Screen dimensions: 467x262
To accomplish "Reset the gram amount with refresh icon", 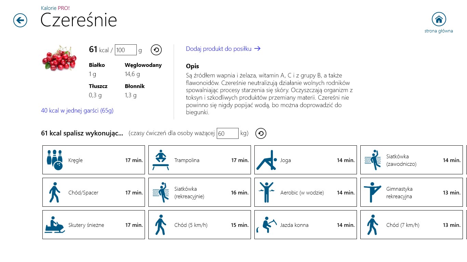I will click(x=156, y=50).
